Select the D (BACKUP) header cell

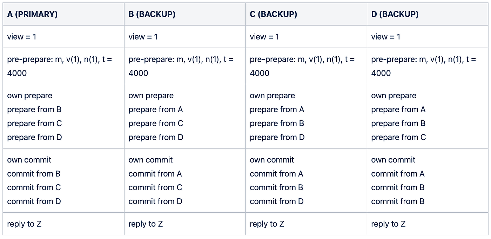click(x=395, y=14)
